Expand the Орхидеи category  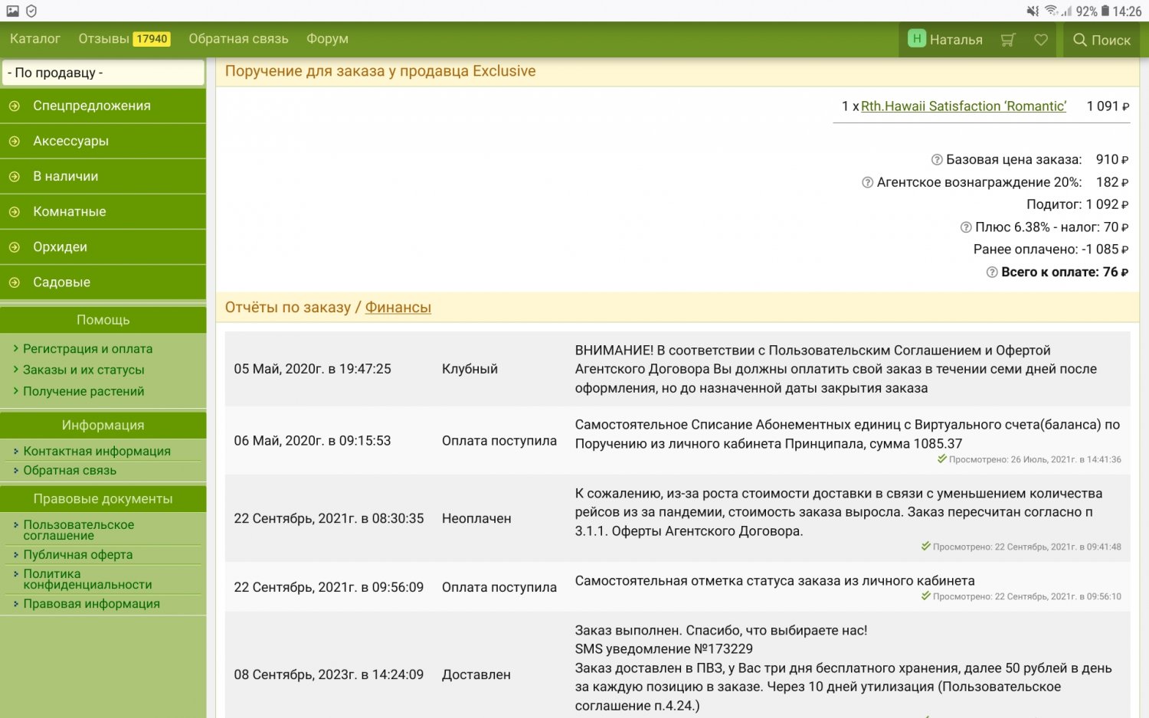click(15, 247)
